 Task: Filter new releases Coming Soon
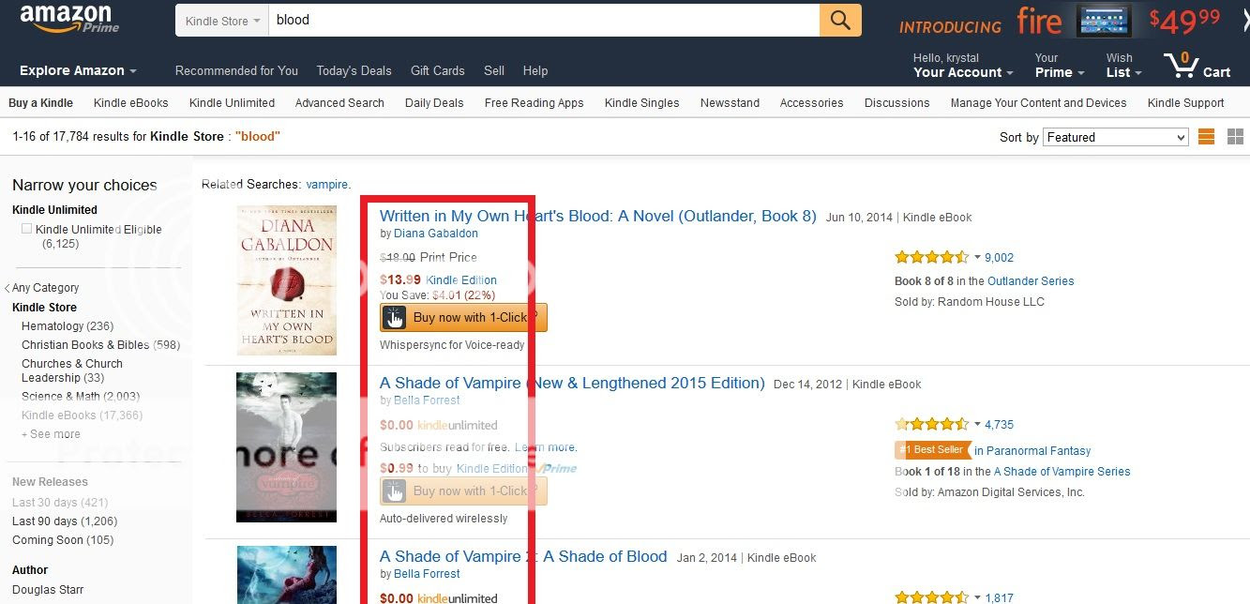tap(63, 540)
